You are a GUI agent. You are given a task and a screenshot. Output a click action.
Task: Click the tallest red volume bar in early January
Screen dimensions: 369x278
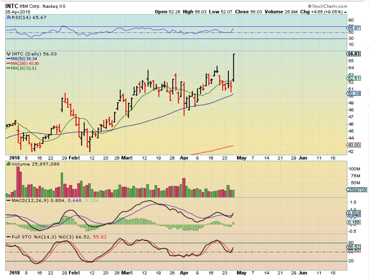(18, 181)
